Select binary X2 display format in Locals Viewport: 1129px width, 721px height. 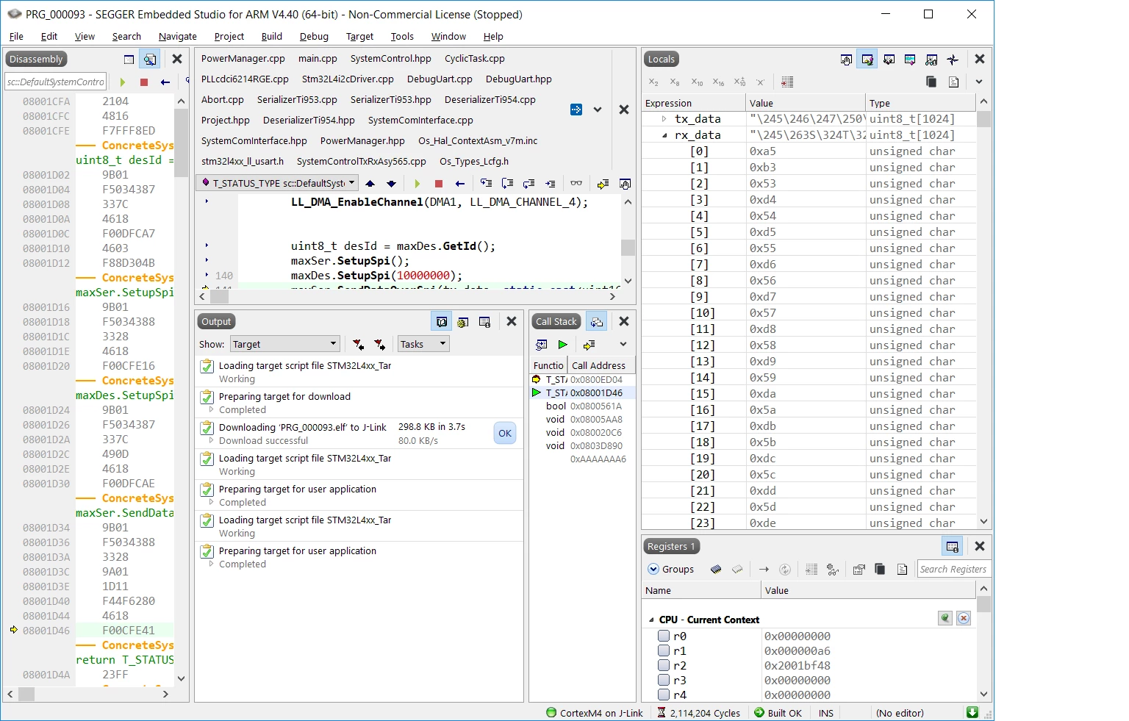(x=653, y=82)
